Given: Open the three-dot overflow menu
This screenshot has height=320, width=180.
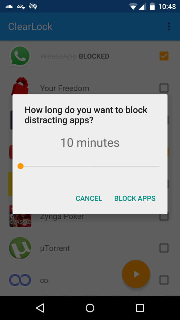Looking at the screenshot, I should (x=169, y=27).
